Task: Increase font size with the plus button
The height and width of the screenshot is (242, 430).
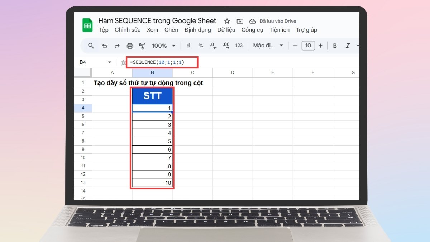Action: (321, 46)
